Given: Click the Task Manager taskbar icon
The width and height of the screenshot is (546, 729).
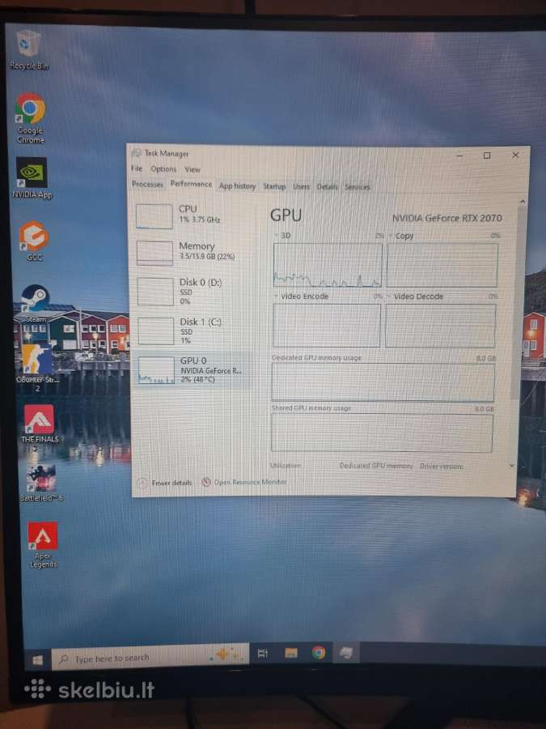Looking at the screenshot, I should point(346,653).
